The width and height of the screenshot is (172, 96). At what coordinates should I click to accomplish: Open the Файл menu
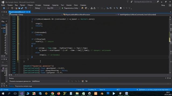pos(3,5)
